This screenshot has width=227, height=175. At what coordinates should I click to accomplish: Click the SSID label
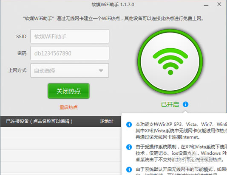(x=21, y=36)
